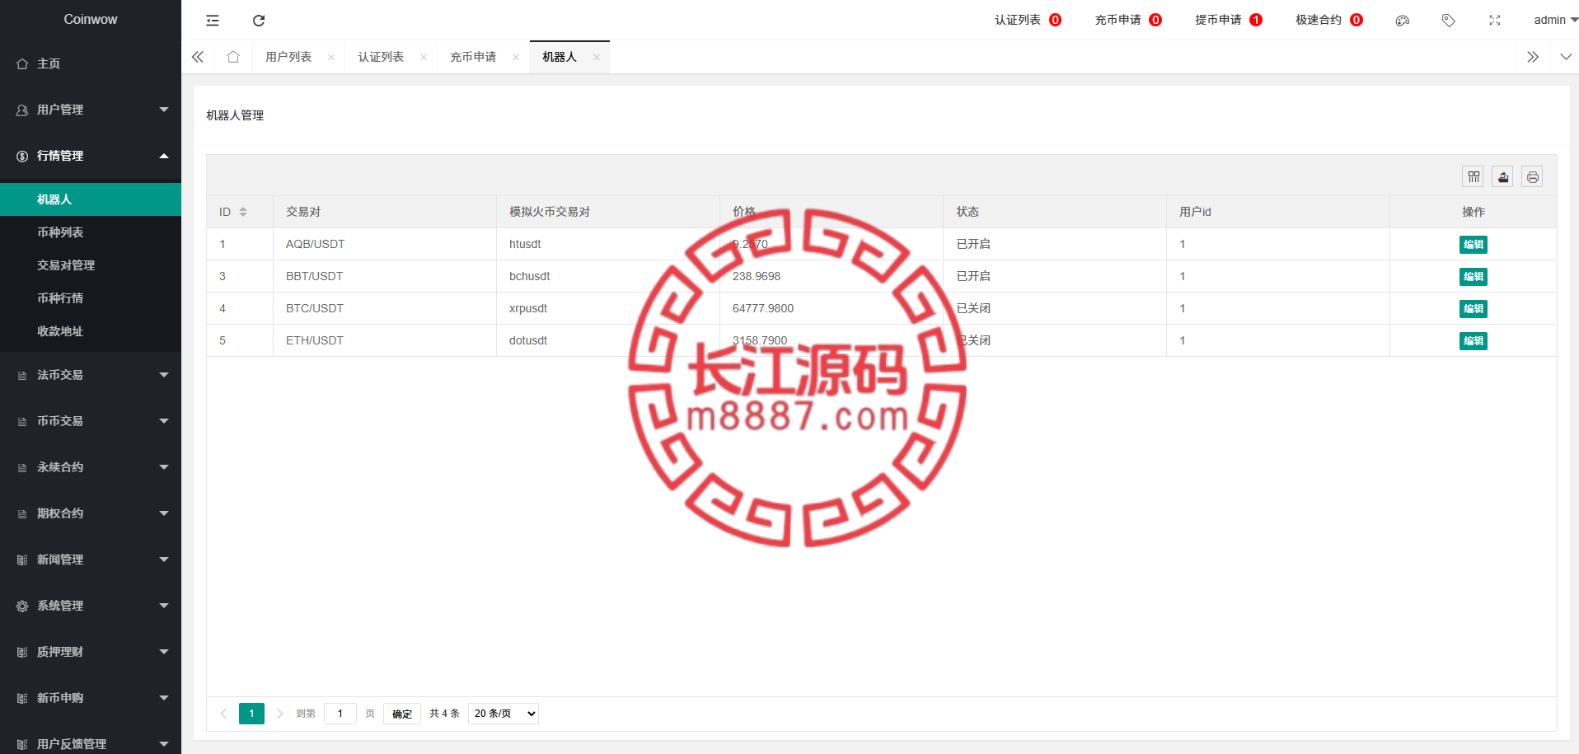Edit the BBT/USDT robot row
The image size is (1579, 754).
[1474, 277]
